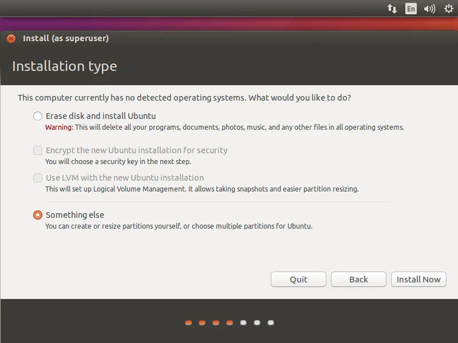The height and width of the screenshot is (343, 458).
Task: Click the first orange progress dot
Action: pyautogui.click(x=188, y=322)
